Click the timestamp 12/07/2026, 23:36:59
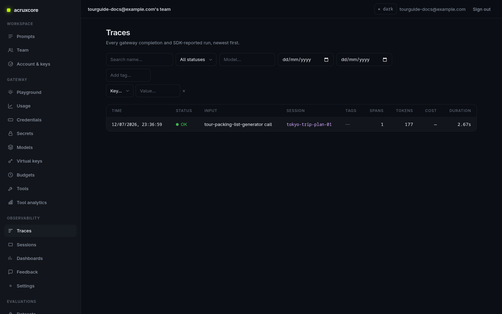 pos(137,125)
